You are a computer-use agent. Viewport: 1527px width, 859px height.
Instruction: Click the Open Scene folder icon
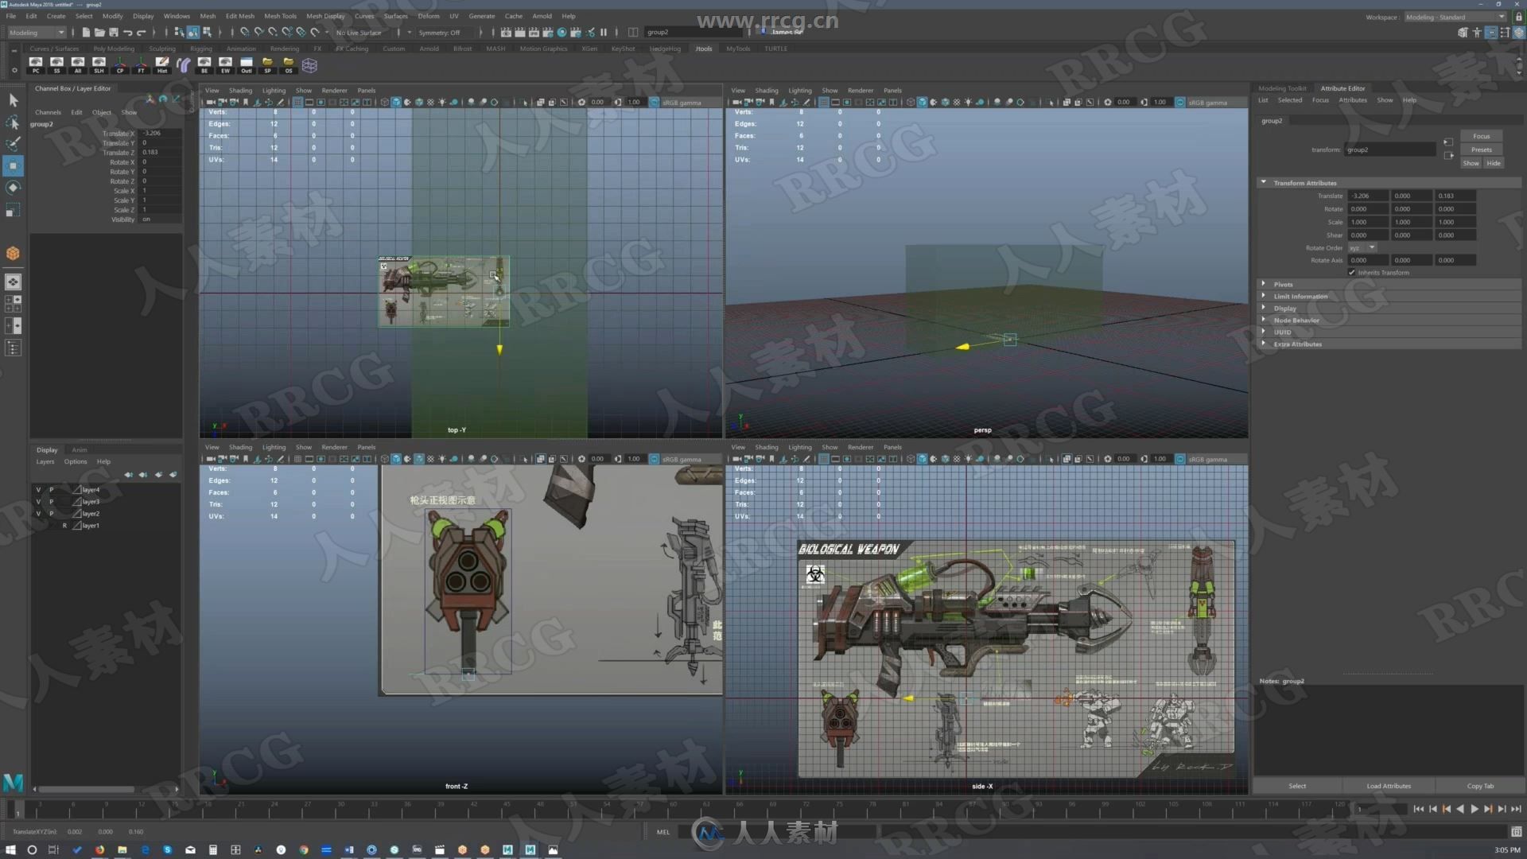(99, 33)
